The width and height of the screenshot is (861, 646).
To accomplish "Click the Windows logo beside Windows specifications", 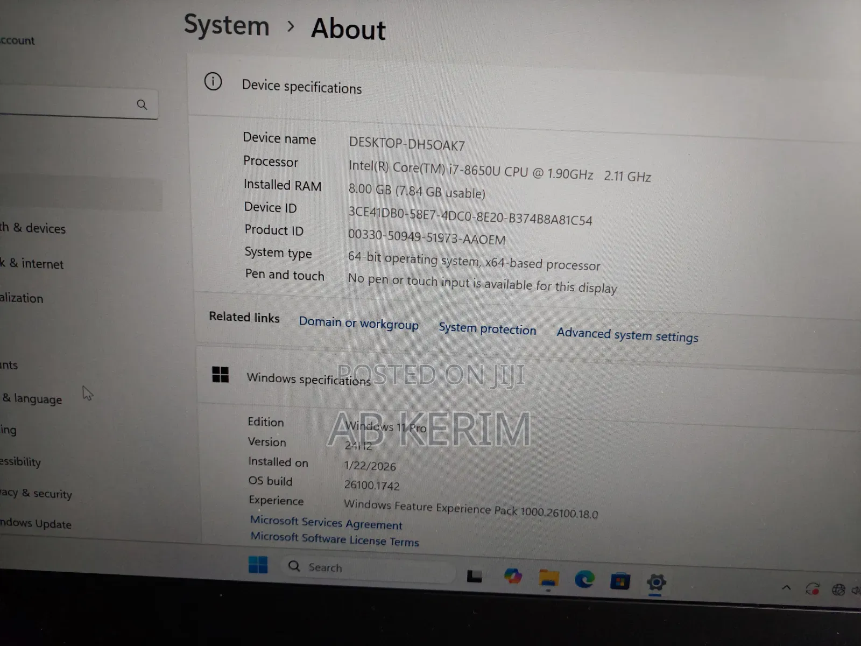I will 221,375.
